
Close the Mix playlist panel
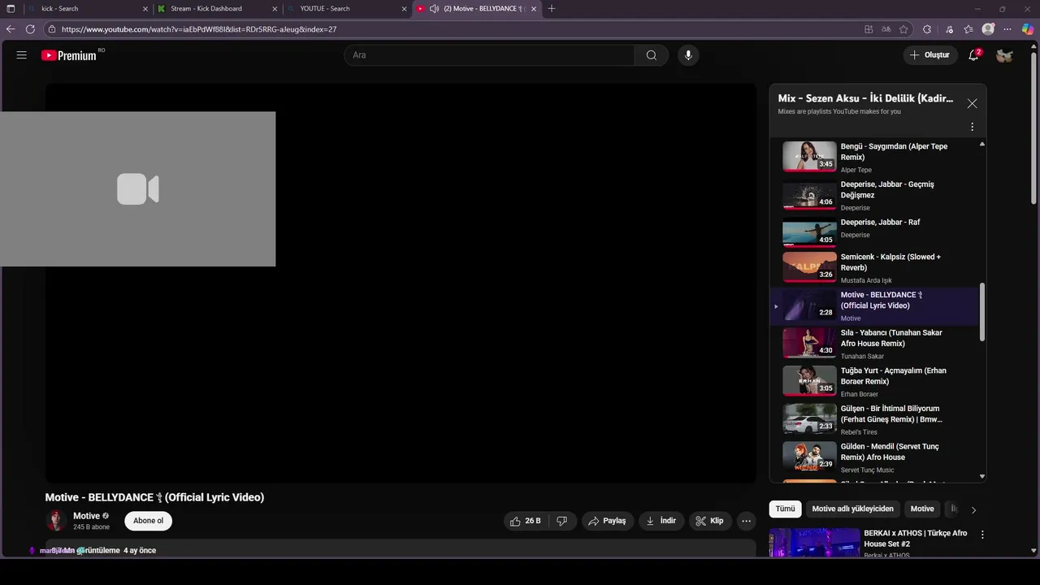pyautogui.click(x=972, y=103)
